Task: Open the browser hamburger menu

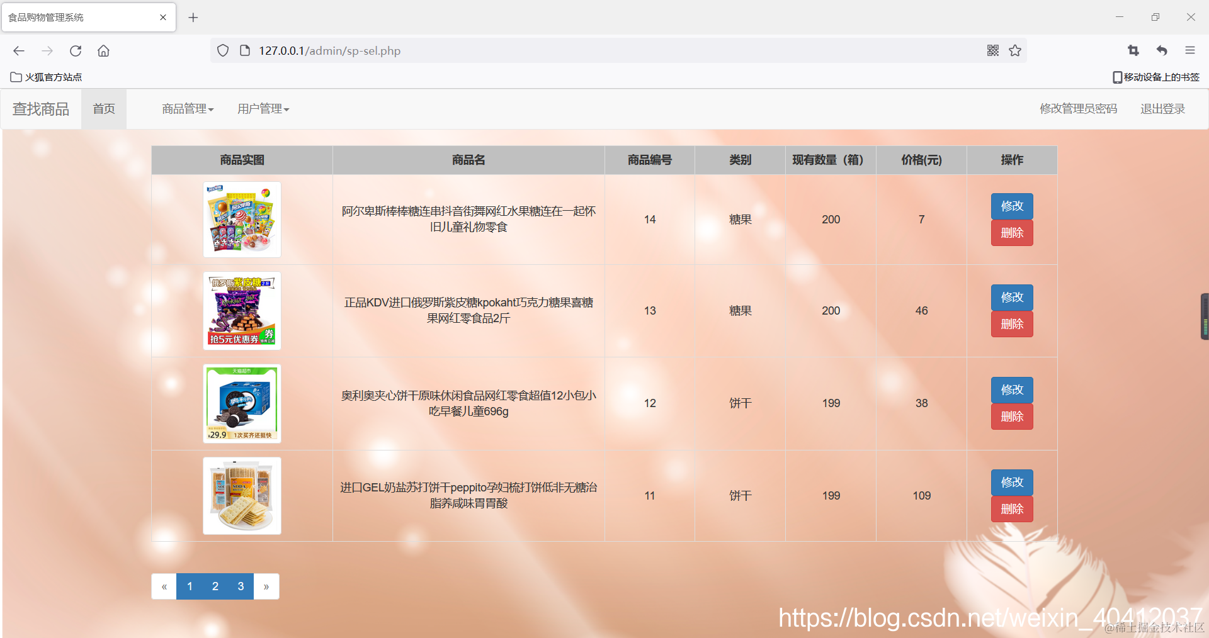Action: click(1190, 51)
